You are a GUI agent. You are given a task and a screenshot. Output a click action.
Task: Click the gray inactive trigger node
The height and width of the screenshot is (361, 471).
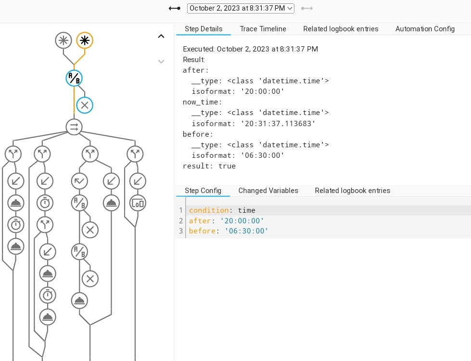coord(63,40)
